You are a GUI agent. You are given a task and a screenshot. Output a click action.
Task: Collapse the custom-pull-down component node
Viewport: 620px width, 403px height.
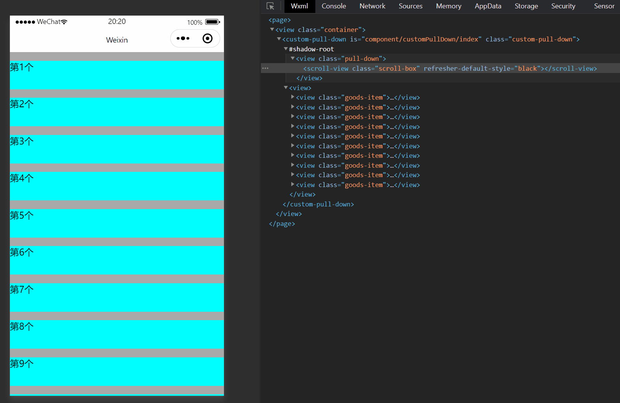279,39
